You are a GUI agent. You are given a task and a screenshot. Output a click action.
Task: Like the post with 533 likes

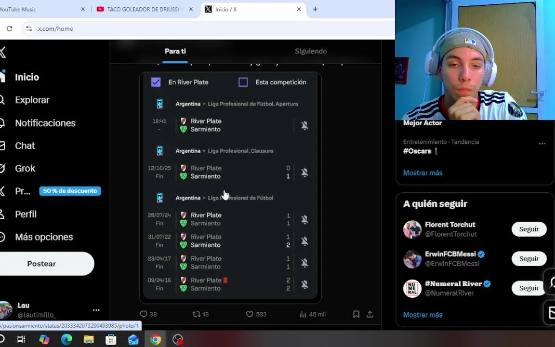pos(250,314)
